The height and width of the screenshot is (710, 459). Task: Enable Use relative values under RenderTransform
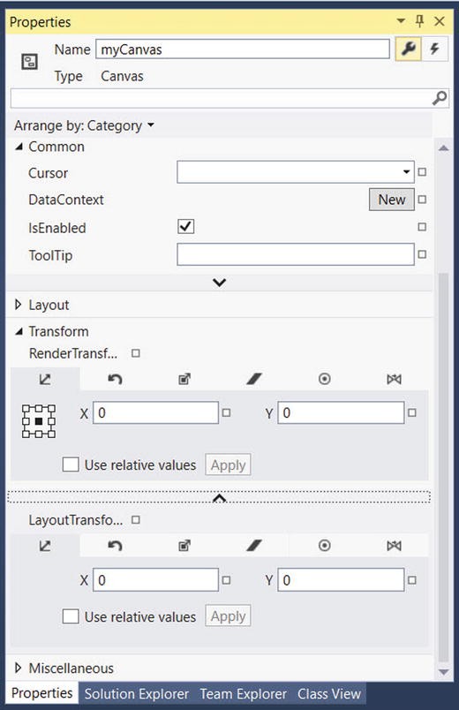click(71, 465)
